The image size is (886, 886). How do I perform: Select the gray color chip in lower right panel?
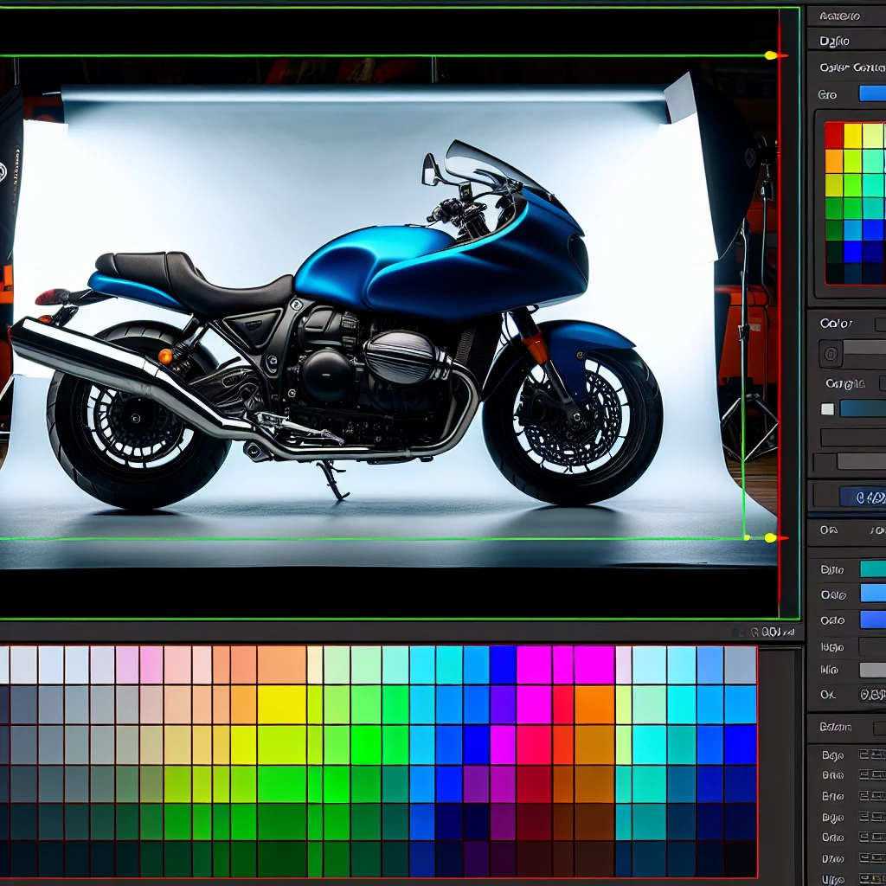pyautogui.click(x=872, y=670)
